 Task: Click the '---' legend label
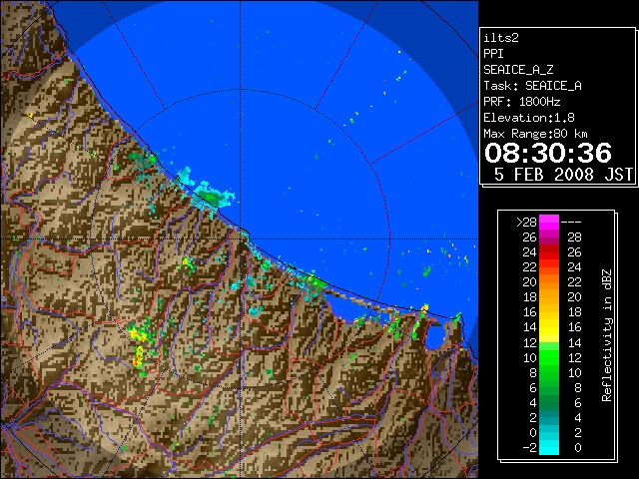(x=571, y=223)
